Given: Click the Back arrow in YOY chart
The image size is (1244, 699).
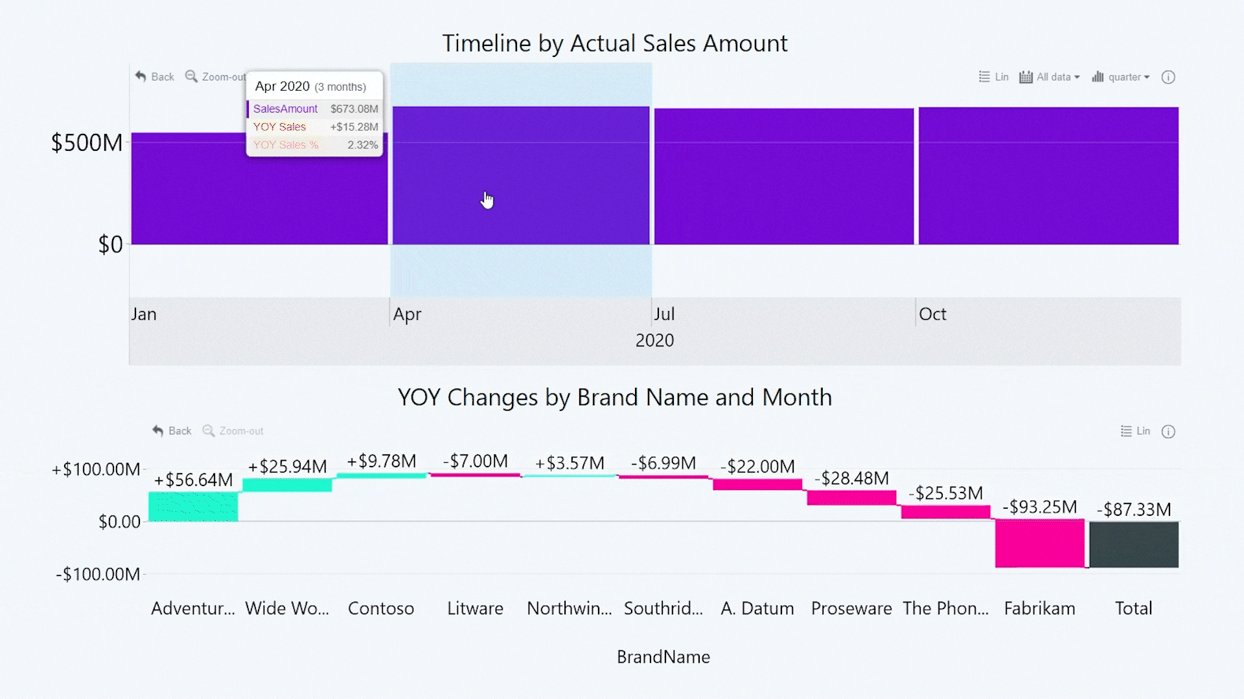Looking at the screenshot, I should click(158, 431).
